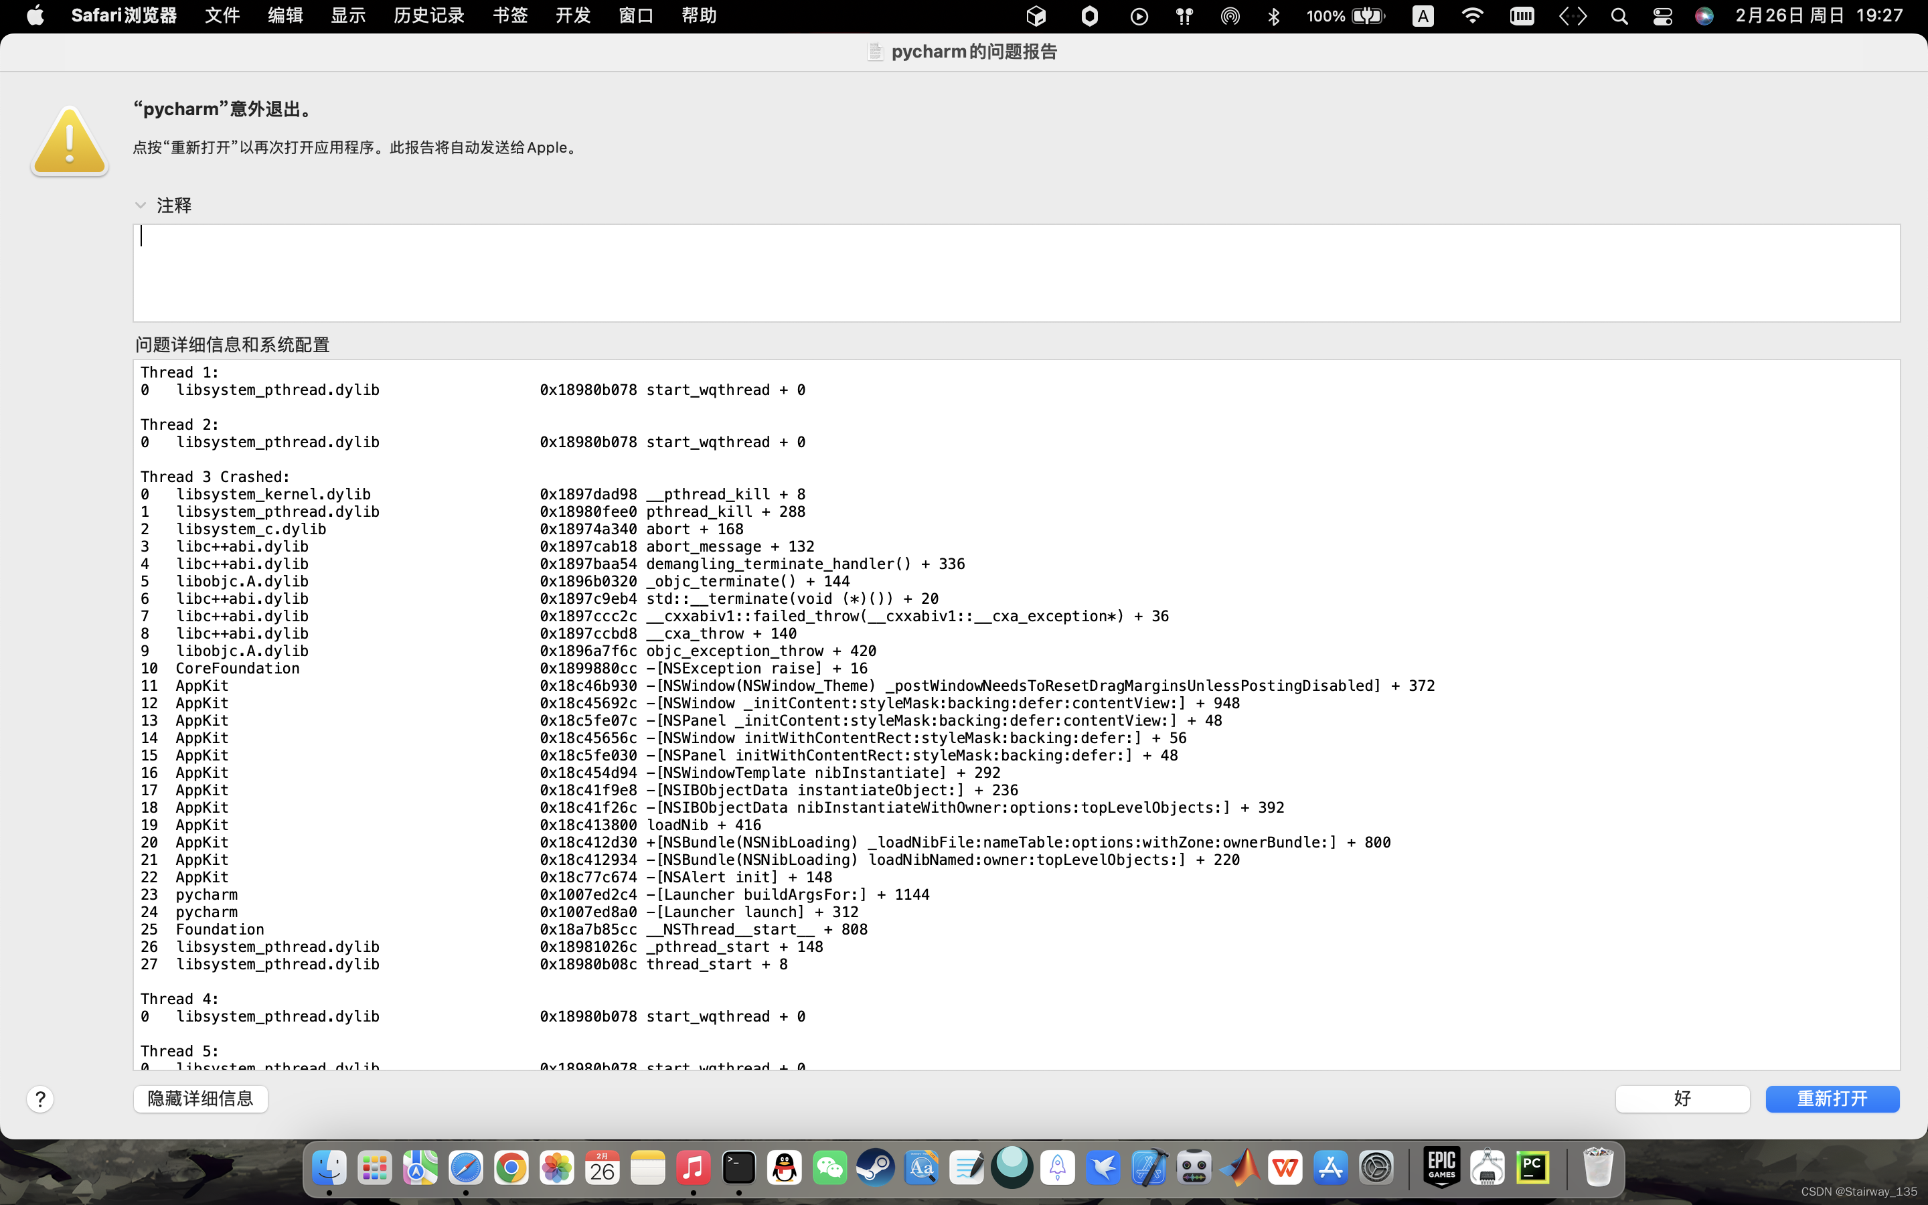Click the Siri icon in menu bar
The height and width of the screenshot is (1205, 1928).
[1704, 16]
